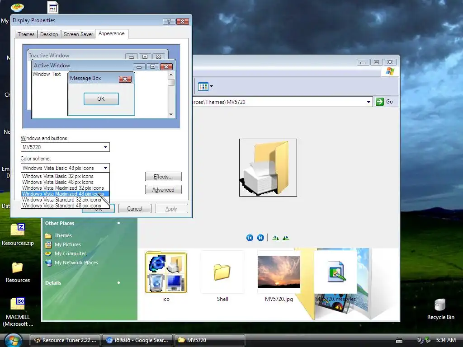Select Resources.zip desktop icon
The height and width of the screenshot is (347, 463).
pyautogui.click(x=18, y=235)
